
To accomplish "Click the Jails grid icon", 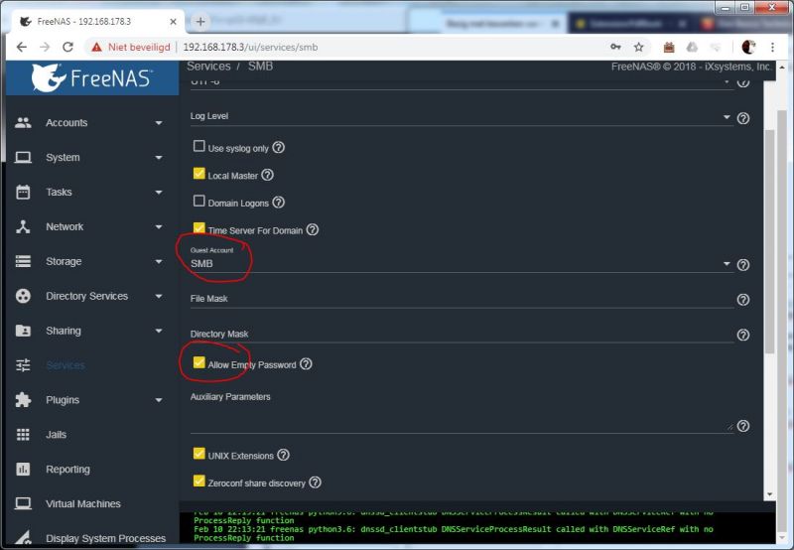I will point(23,435).
